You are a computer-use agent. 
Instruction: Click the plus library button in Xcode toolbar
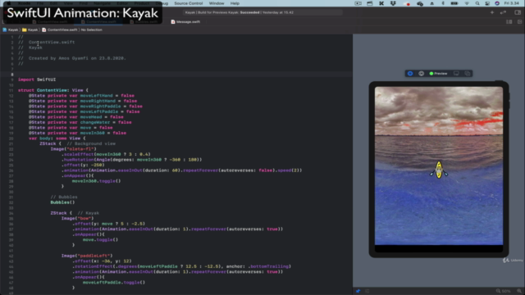pyautogui.click(x=492, y=12)
